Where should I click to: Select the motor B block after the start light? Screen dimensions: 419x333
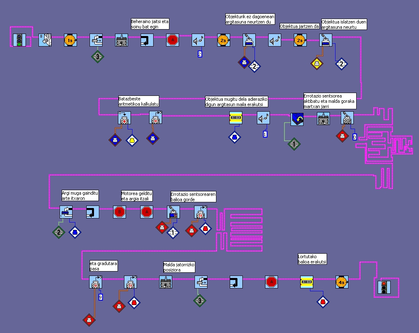coord(45,40)
